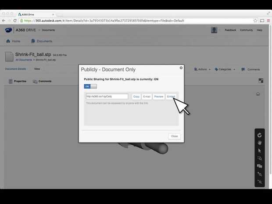Click the Copy link button
Image resolution: width=272 pixels, height=204 pixels.
click(136, 97)
